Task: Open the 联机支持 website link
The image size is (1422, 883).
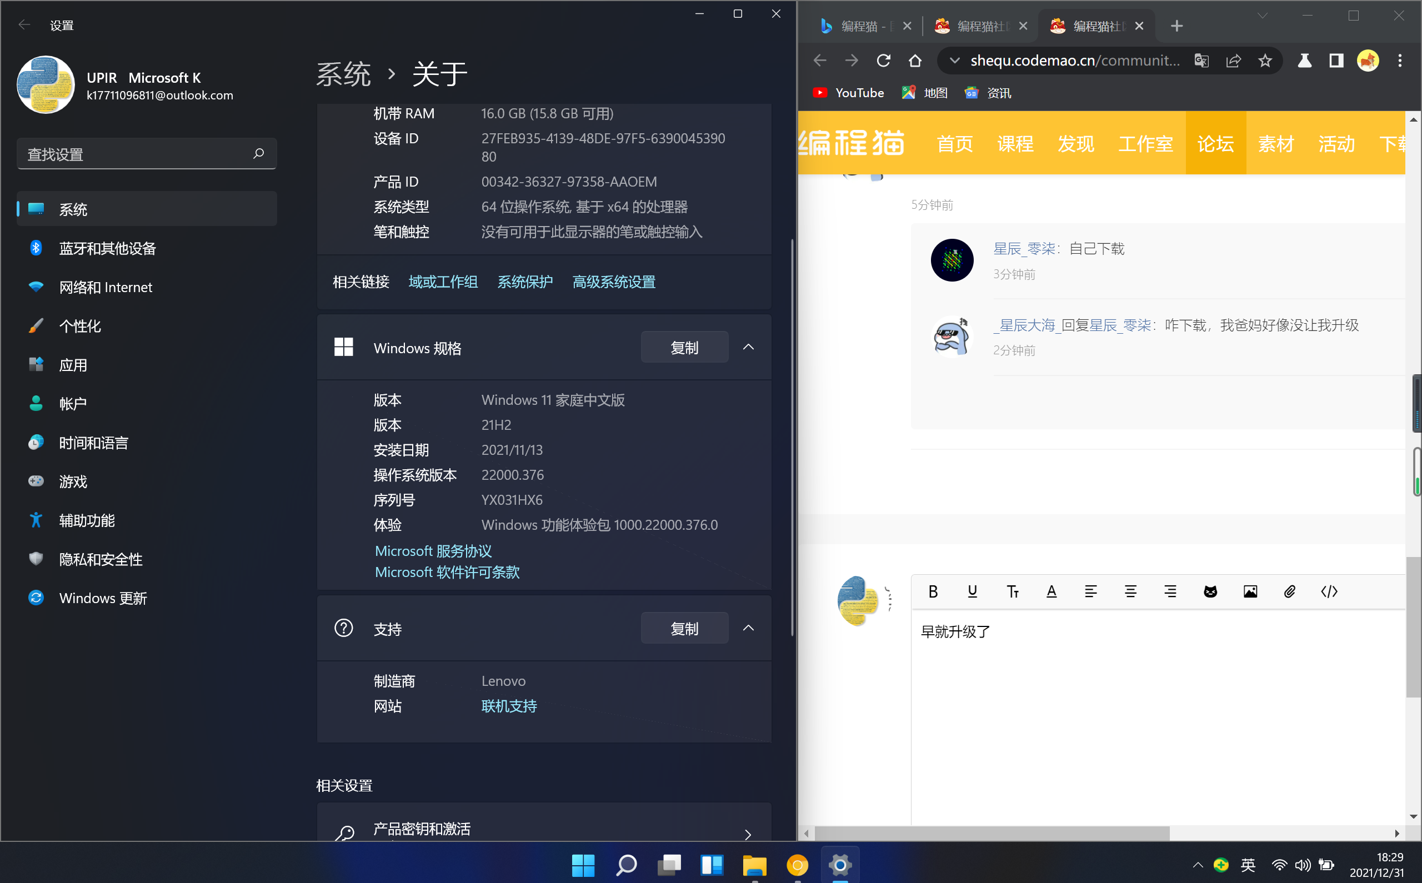Action: 509,706
